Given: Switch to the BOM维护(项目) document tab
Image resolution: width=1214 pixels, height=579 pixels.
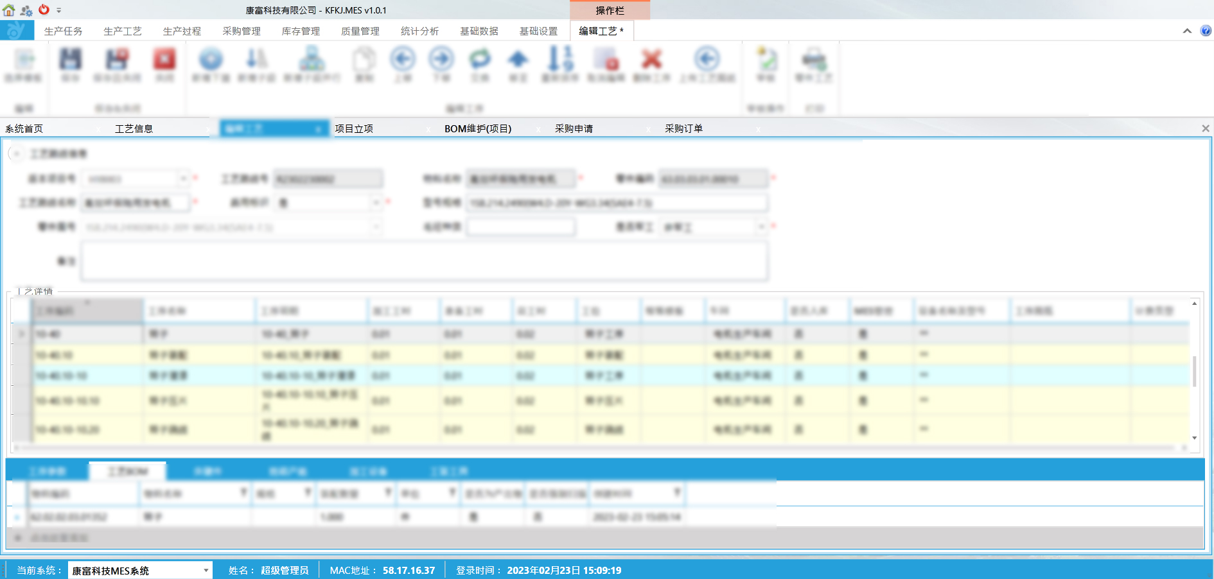Looking at the screenshot, I should click(478, 128).
